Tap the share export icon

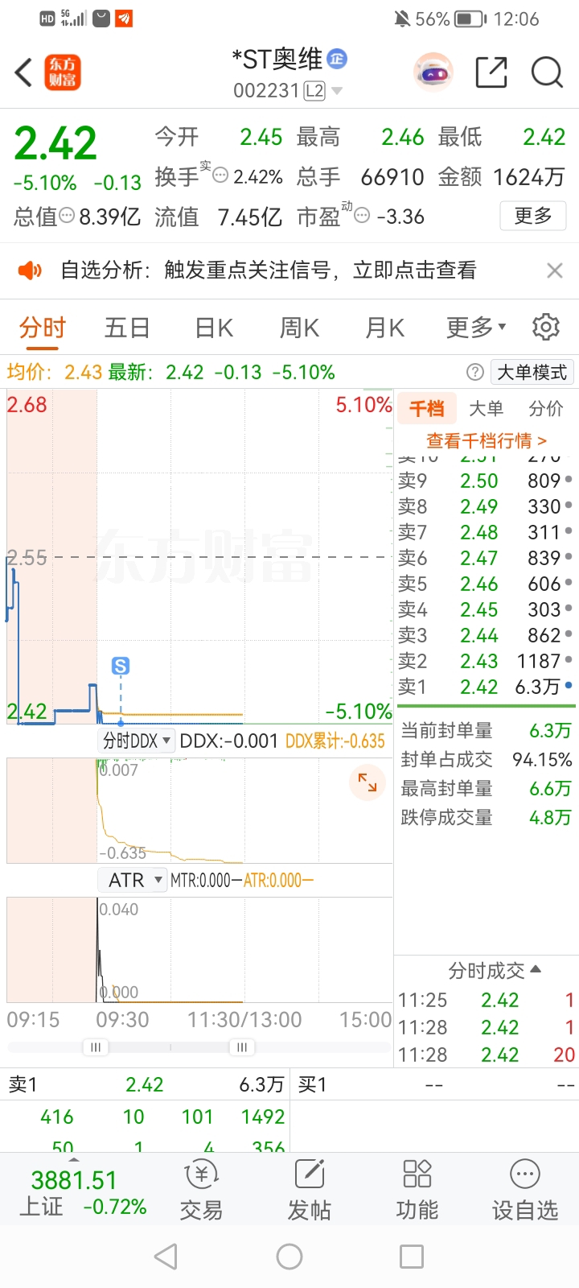click(x=491, y=72)
